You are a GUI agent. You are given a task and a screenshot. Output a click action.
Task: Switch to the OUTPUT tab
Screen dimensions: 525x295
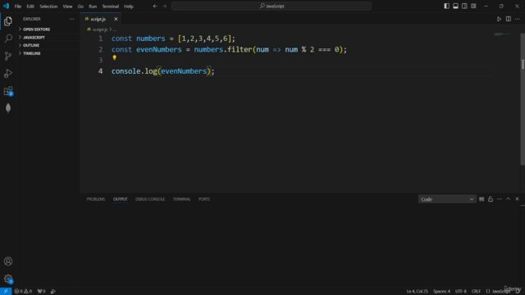tap(121, 199)
